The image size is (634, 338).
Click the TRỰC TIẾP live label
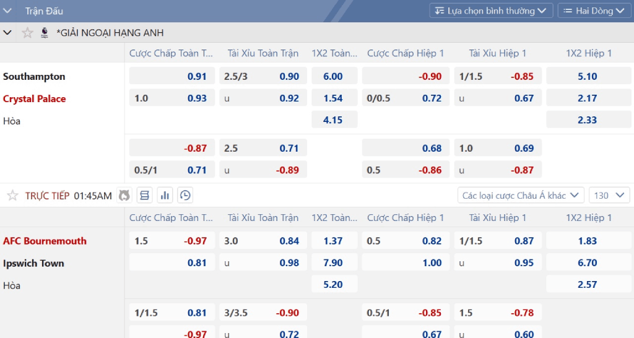tap(47, 196)
